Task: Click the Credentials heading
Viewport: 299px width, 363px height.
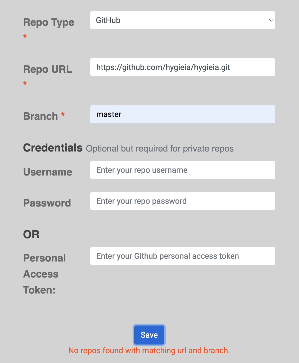Action: pyautogui.click(x=53, y=148)
